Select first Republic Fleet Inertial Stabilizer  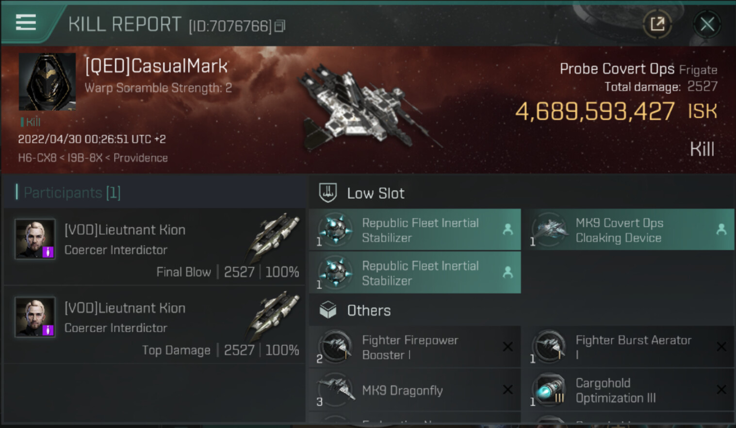[x=415, y=230]
